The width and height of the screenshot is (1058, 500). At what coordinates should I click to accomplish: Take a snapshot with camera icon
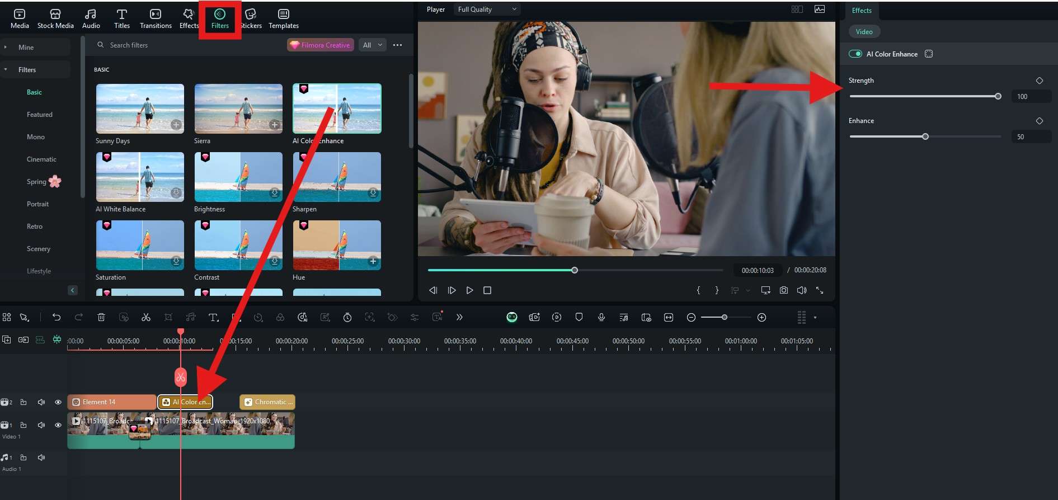click(784, 290)
